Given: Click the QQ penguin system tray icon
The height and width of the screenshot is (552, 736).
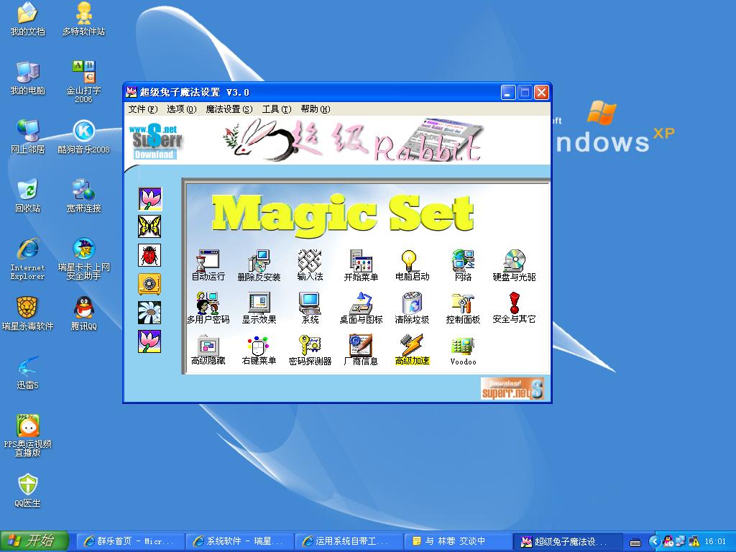Looking at the screenshot, I should (x=668, y=541).
